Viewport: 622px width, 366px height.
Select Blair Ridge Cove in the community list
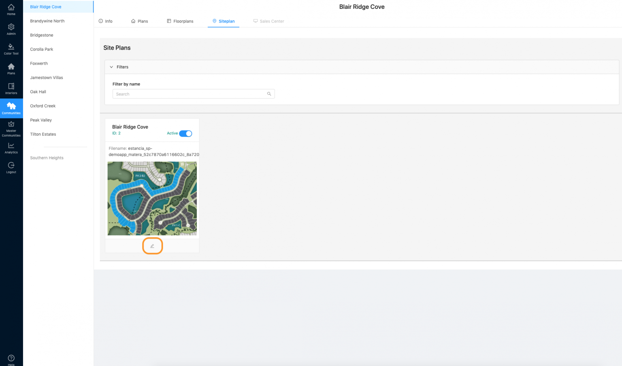point(58,7)
